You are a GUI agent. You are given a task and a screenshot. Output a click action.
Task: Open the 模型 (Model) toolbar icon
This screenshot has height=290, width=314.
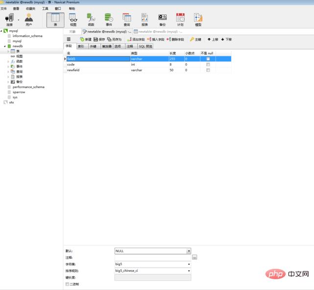coord(198,19)
